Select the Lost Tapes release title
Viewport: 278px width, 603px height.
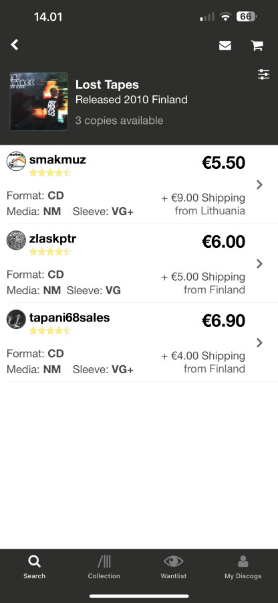[107, 84]
